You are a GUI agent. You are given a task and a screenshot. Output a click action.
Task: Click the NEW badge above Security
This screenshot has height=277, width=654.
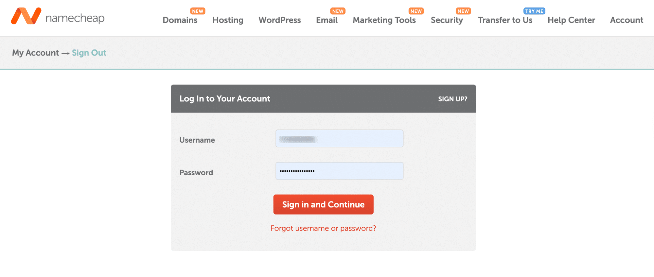[463, 11]
